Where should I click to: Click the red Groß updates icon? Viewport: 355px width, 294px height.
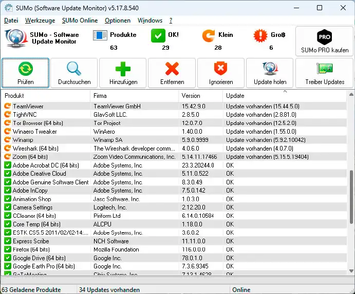(x=260, y=36)
